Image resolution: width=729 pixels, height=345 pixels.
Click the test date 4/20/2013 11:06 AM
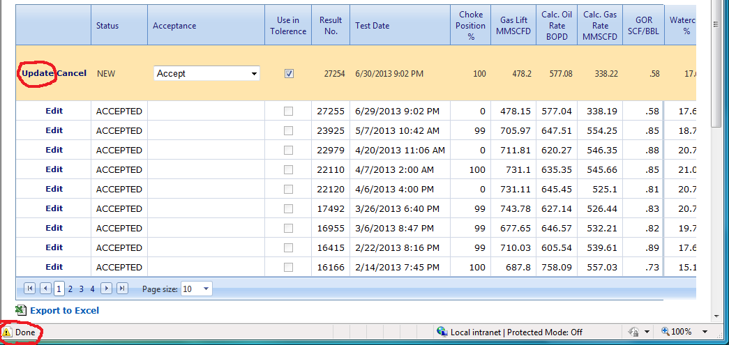click(400, 151)
